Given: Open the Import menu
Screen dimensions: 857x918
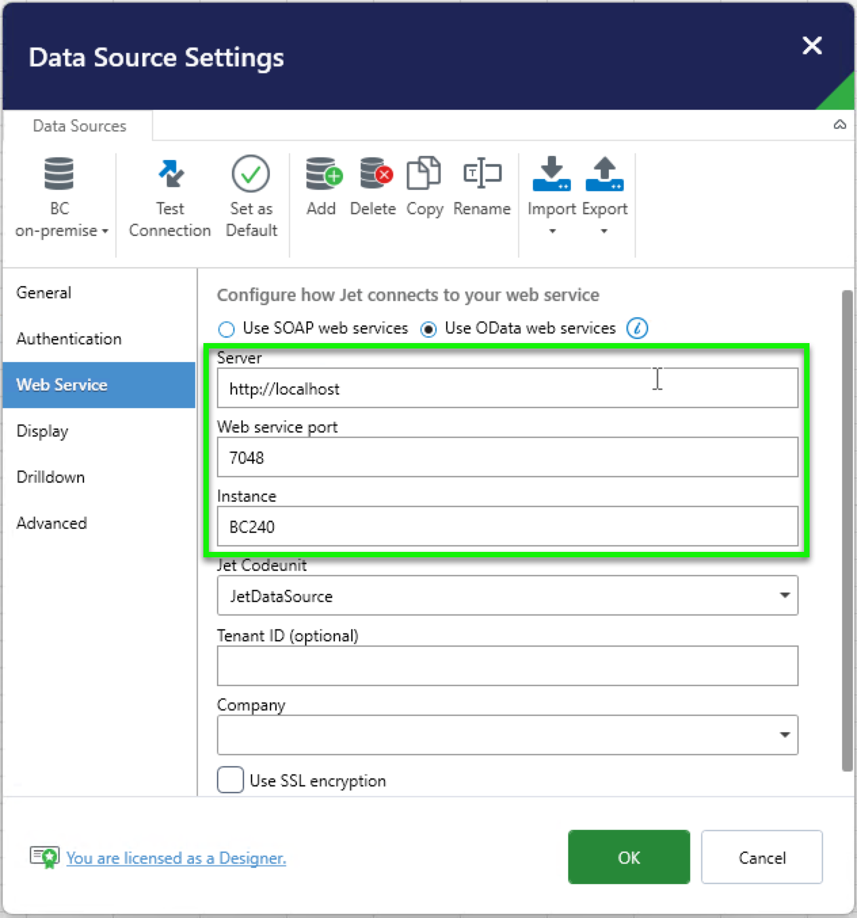Looking at the screenshot, I should 552,196.
